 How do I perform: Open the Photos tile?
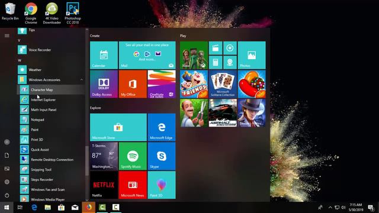coord(252,55)
